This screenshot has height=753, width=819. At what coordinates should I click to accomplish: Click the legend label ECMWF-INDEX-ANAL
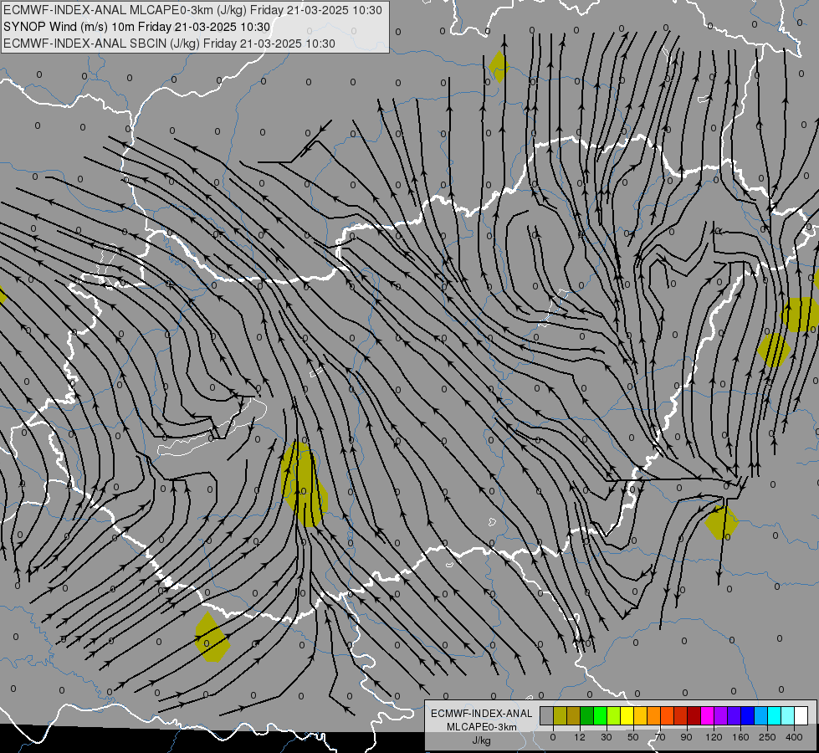click(482, 714)
